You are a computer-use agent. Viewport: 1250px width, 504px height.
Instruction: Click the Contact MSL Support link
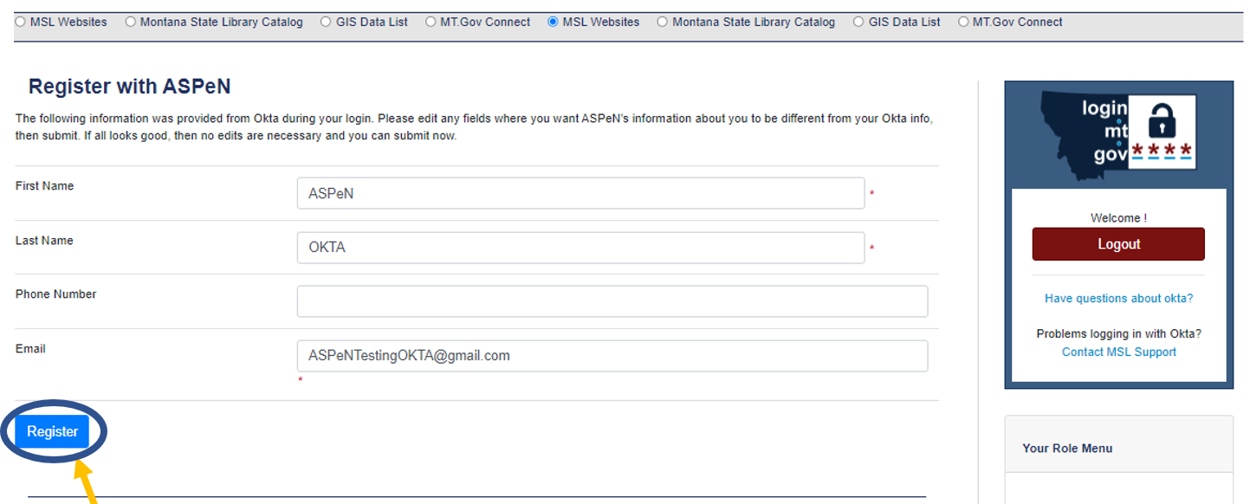pos(1118,352)
